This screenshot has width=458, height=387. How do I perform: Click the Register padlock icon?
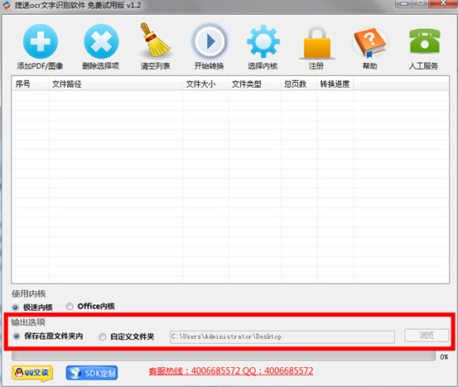coord(317,42)
